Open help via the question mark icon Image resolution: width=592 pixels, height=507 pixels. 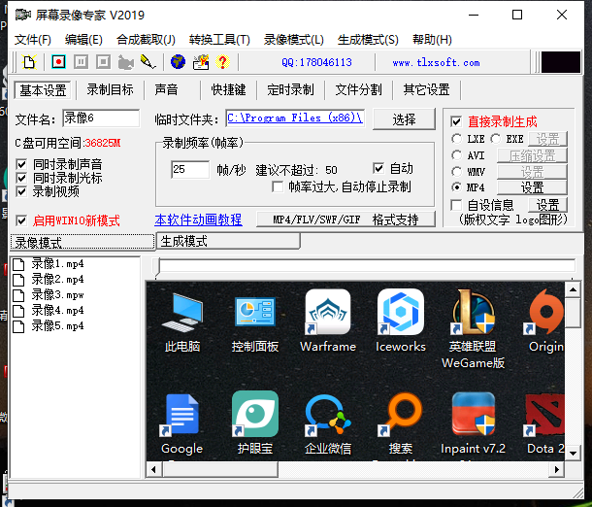223,62
